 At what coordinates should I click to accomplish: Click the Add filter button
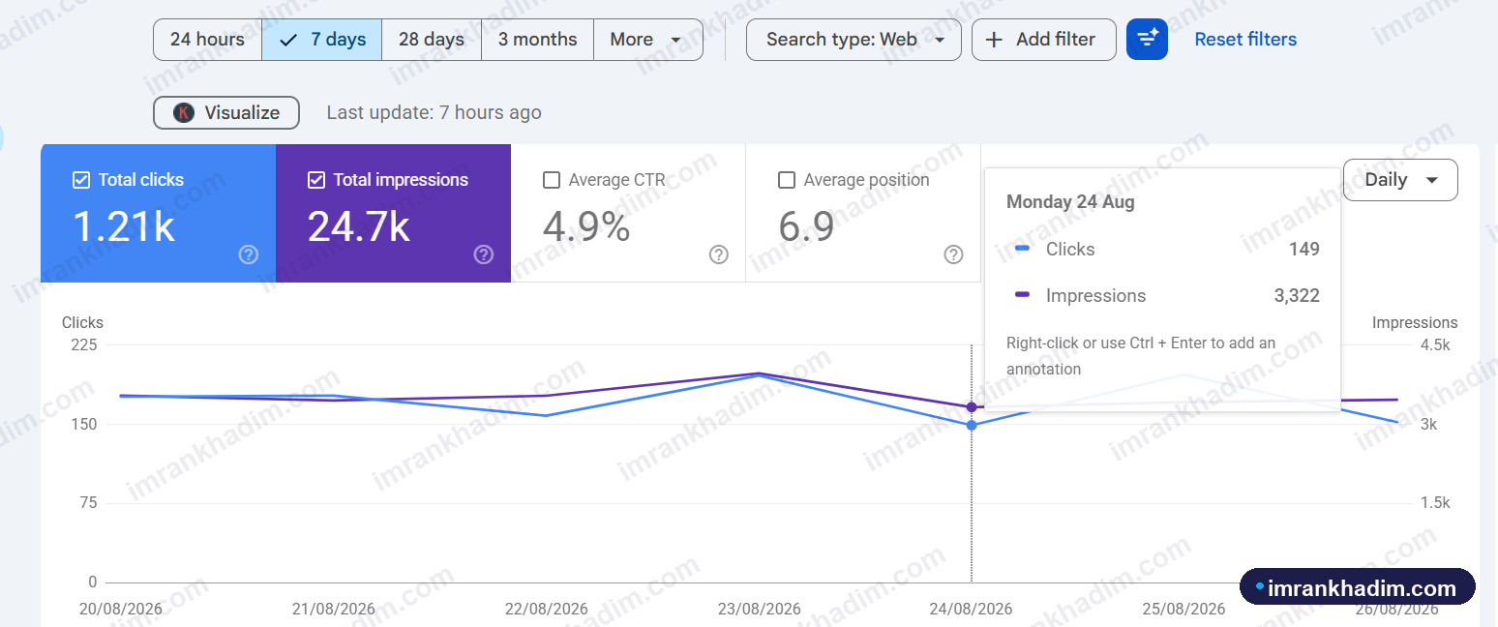point(1043,40)
